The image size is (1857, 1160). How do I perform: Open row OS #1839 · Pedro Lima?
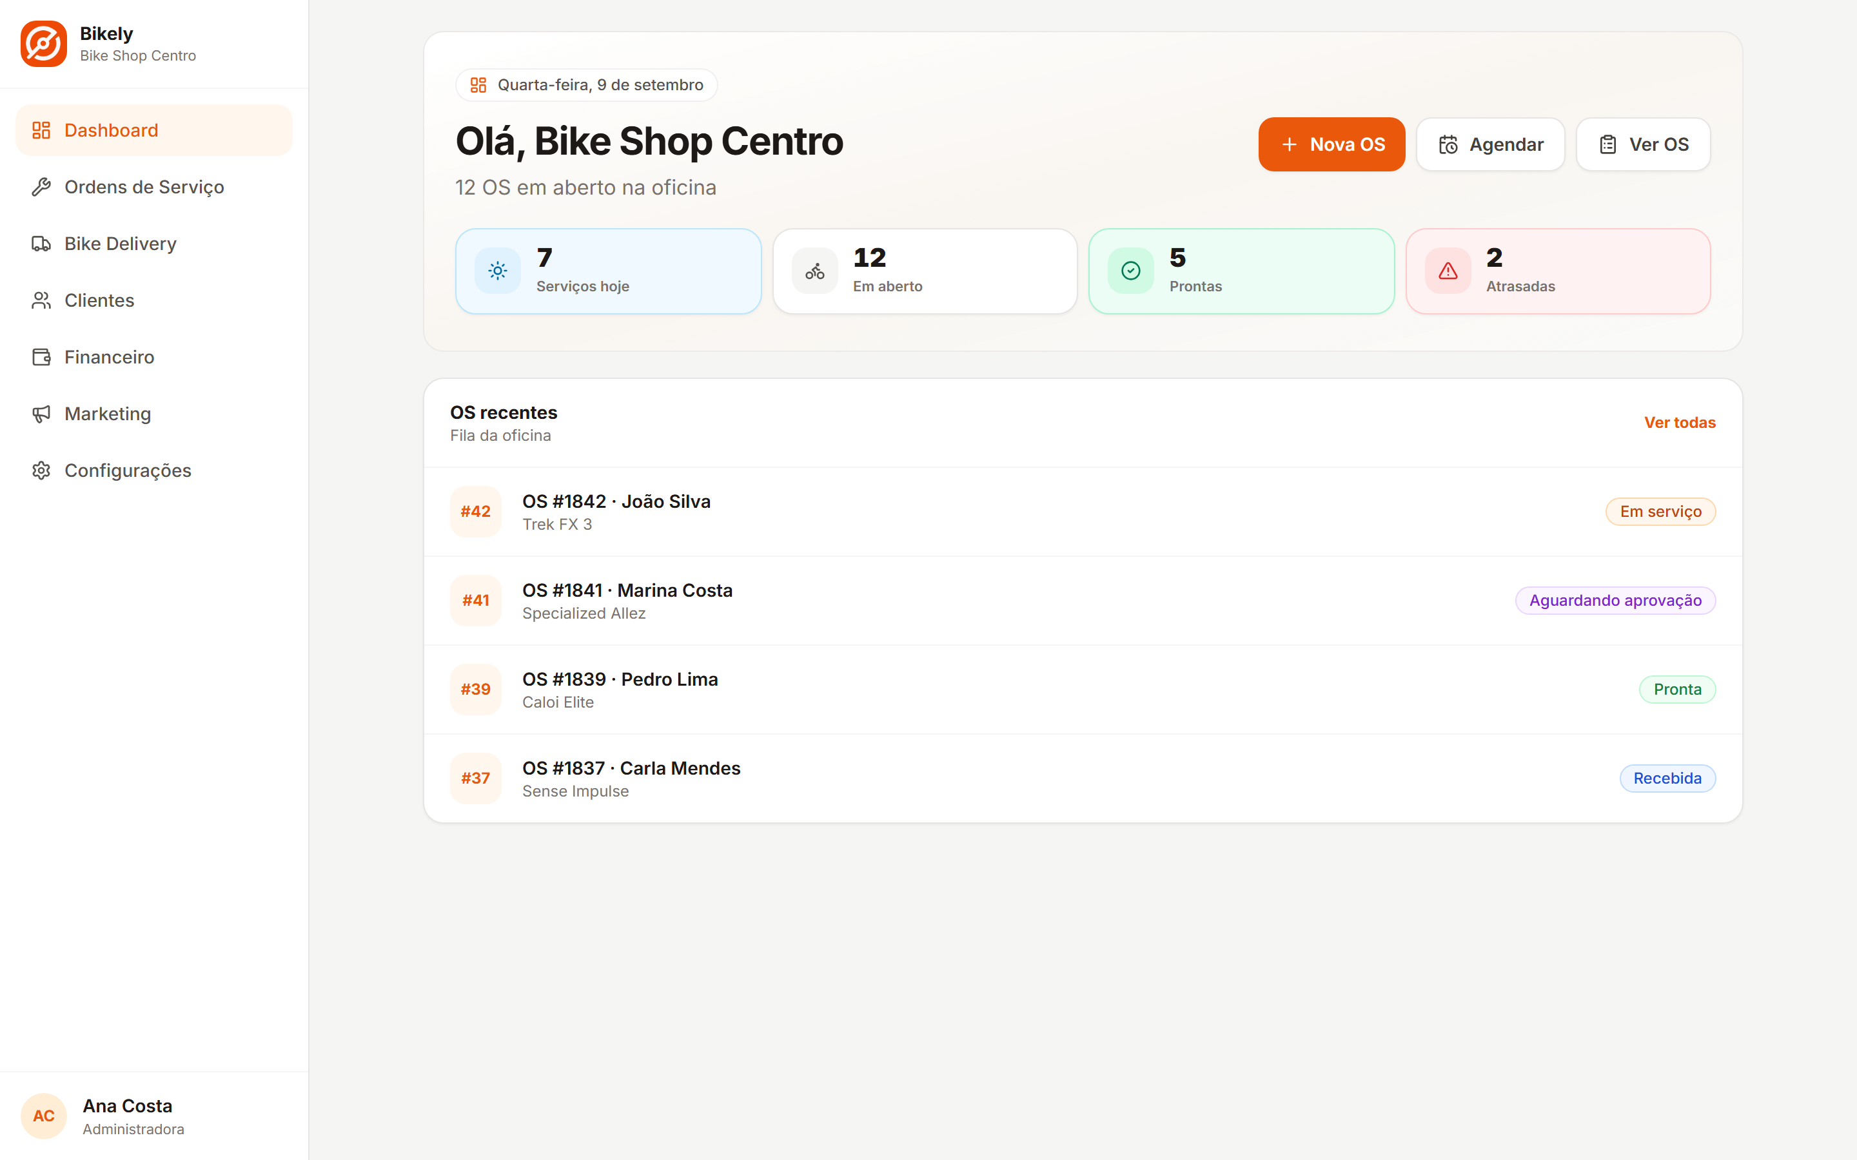pos(1083,690)
